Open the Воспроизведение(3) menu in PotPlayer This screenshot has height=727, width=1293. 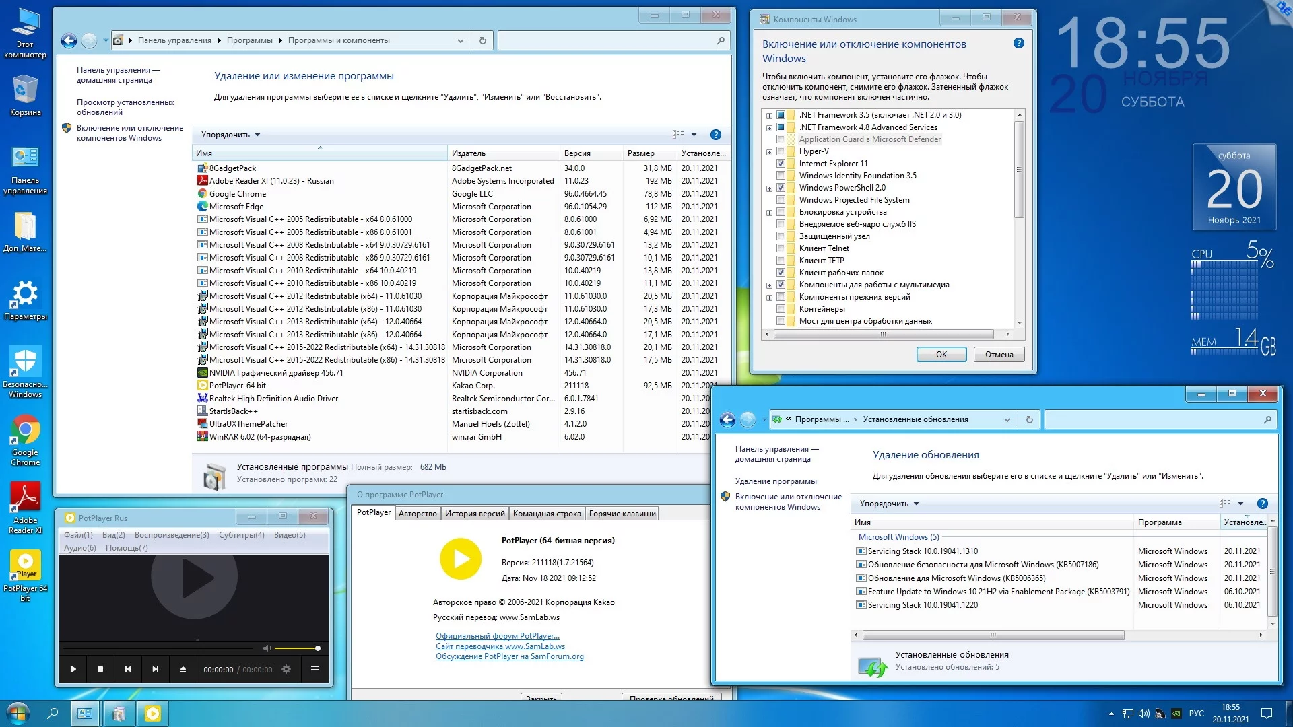coord(172,535)
